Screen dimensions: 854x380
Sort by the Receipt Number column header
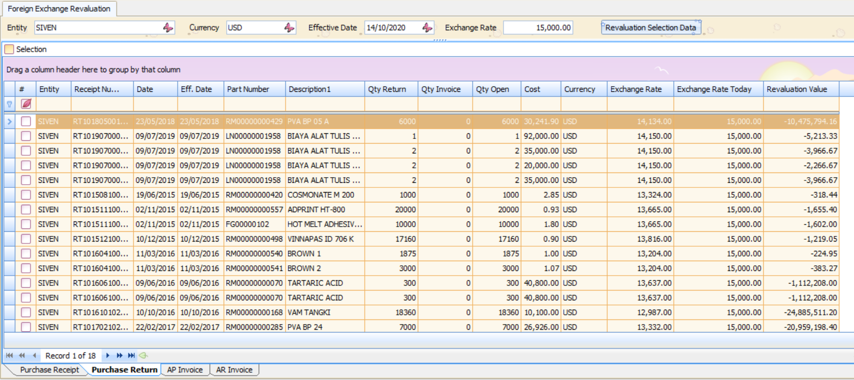(x=102, y=89)
